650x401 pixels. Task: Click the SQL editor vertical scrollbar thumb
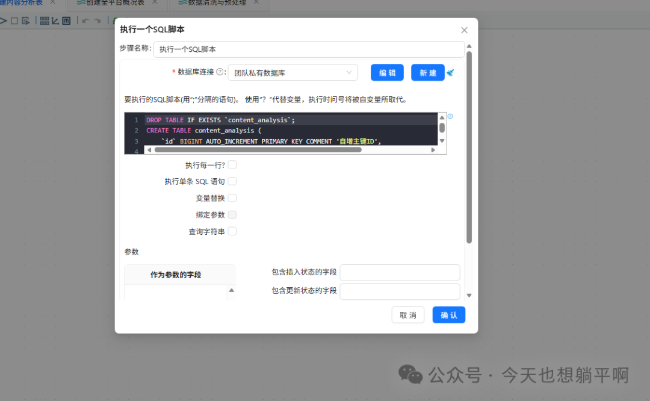pos(442,128)
